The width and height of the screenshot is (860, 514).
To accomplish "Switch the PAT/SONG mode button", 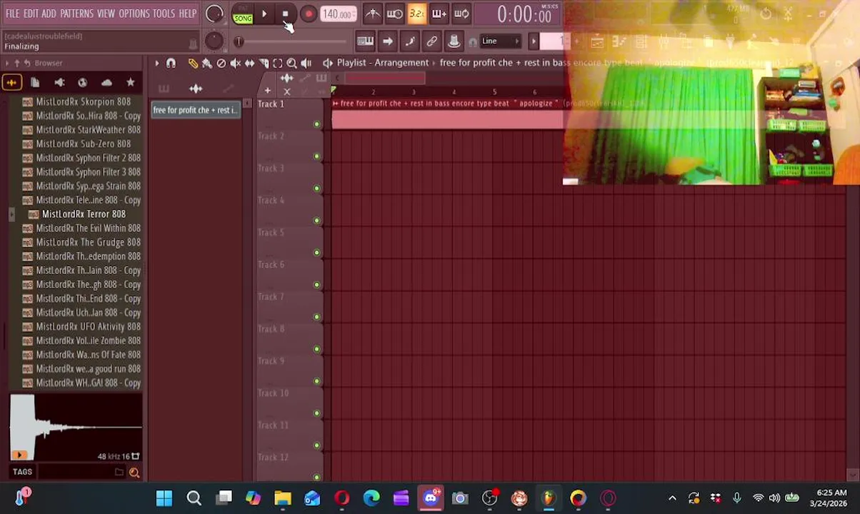I will pos(242,14).
